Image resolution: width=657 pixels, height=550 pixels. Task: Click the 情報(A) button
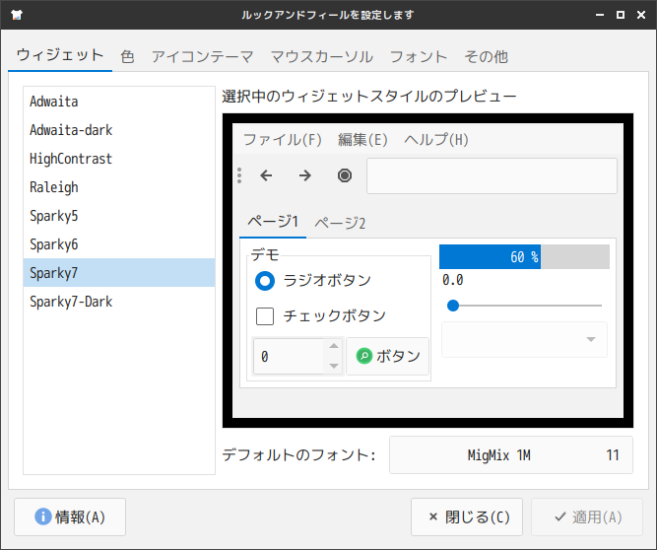(x=70, y=516)
